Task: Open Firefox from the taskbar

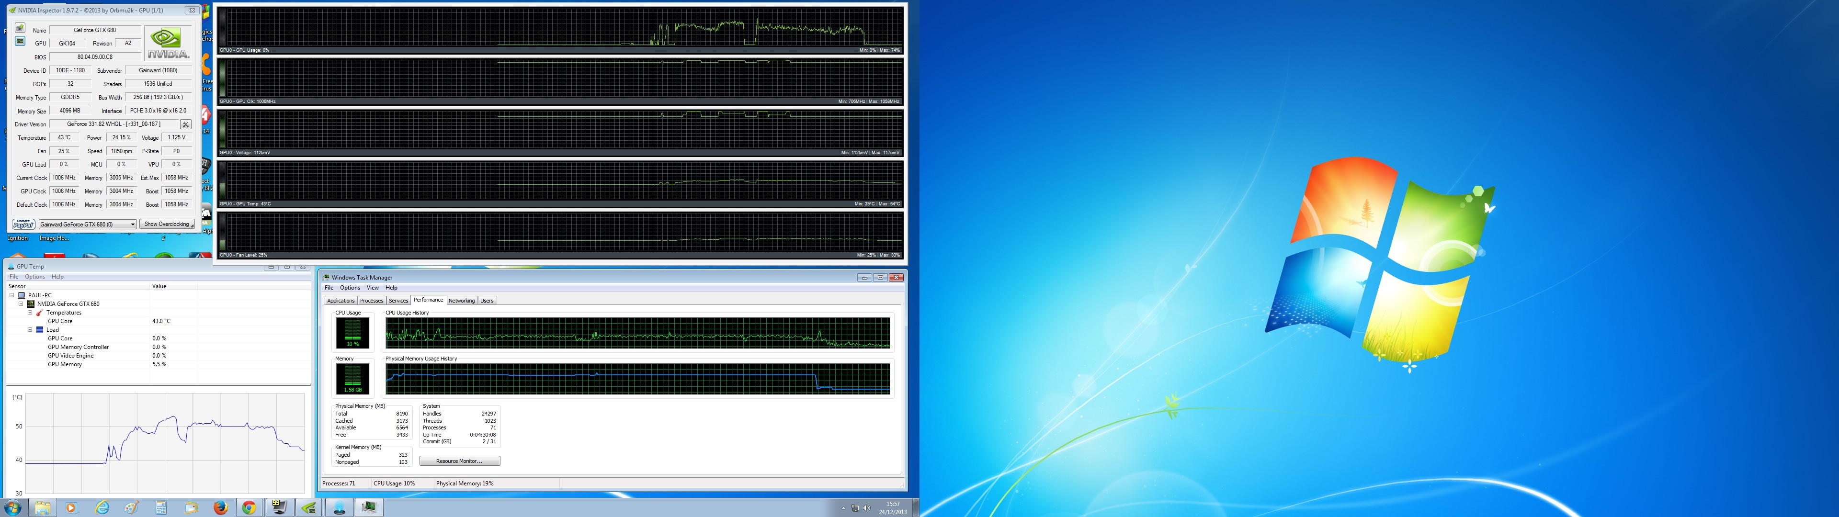Action: [x=221, y=508]
